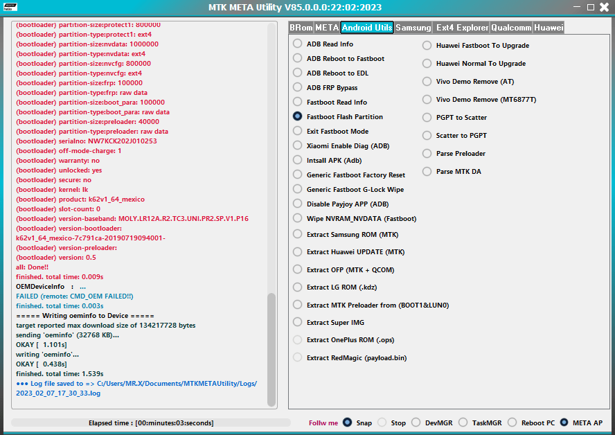This screenshot has height=435, width=615.
Task: Select Fastboot Flash Partition option
Action: point(297,116)
